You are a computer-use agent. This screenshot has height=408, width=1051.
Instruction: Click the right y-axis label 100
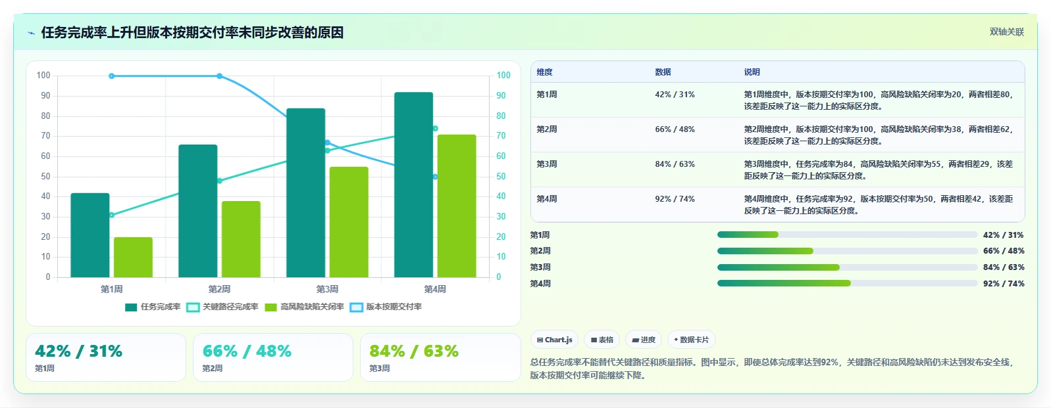coord(503,76)
